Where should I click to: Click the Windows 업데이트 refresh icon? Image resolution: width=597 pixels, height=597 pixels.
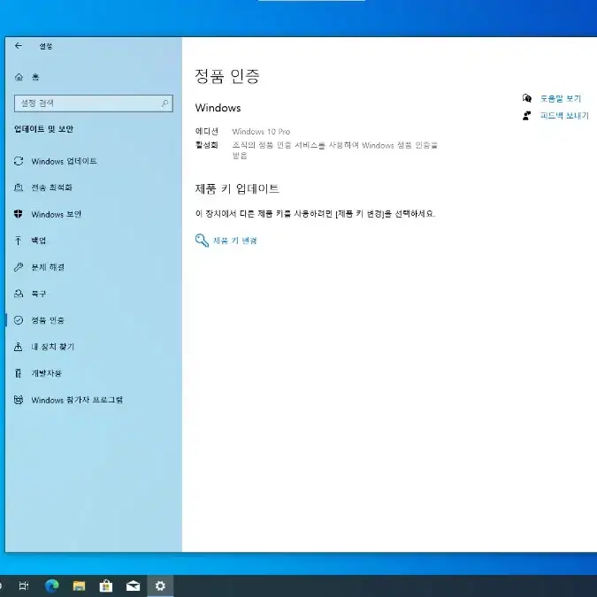coord(19,161)
